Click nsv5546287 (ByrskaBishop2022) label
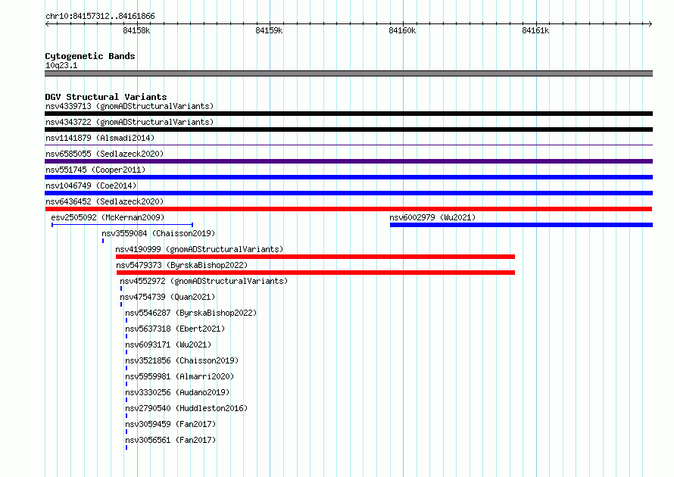The width and height of the screenshot is (674, 477). pos(191,313)
